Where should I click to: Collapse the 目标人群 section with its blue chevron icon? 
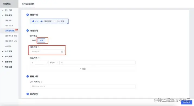28,76
